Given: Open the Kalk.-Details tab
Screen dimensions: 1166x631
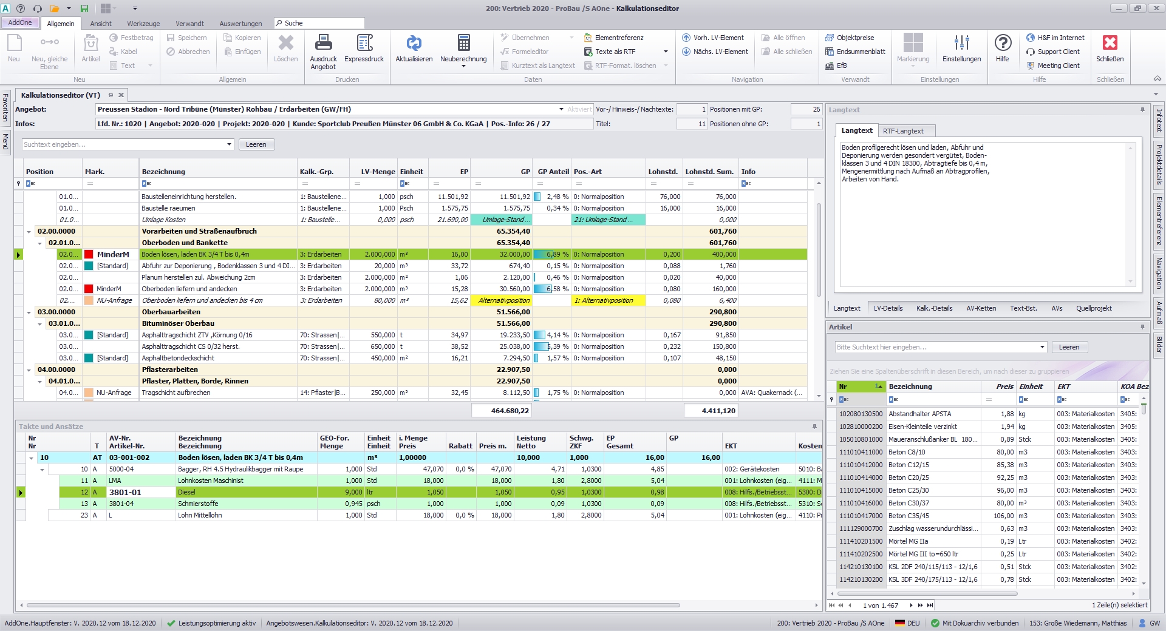Looking at the screenshot, I should 934,308.
